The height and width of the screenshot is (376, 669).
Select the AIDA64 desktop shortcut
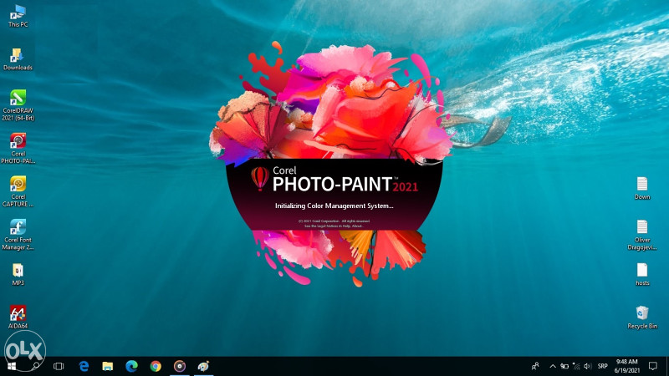point(18,318)
